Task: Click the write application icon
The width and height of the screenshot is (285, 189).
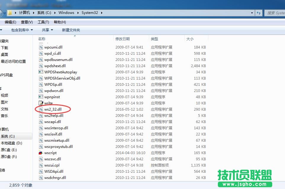Action: click(41, 103)
